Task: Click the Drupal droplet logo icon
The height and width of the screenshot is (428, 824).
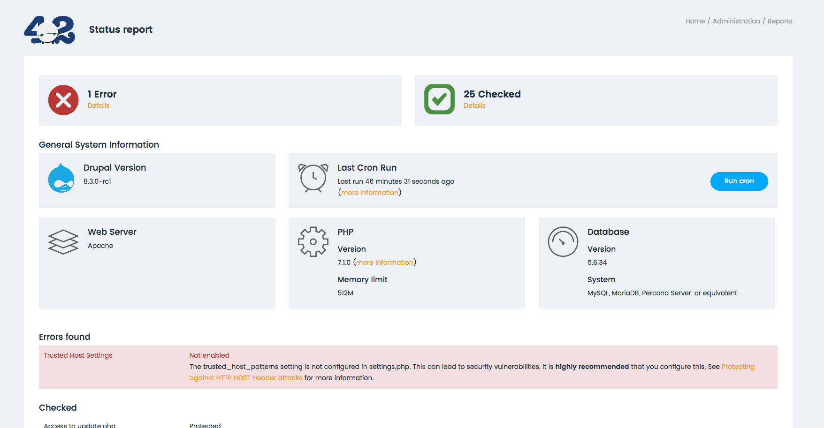Action: click(x=61, y=178)
